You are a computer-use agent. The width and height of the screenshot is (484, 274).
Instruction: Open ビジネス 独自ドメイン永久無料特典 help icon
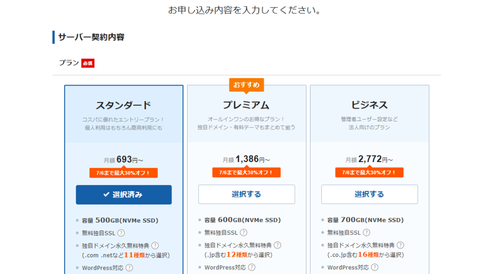click(400, 245)
